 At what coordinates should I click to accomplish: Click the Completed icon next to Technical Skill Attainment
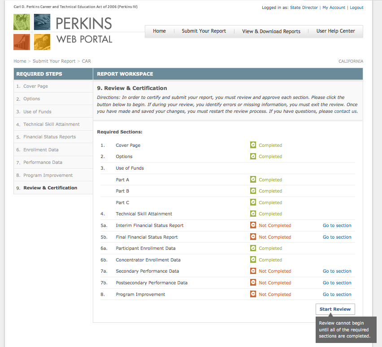(253, 214)
